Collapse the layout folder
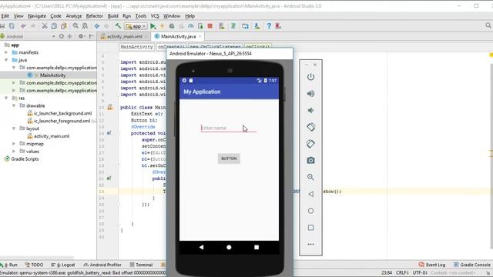The height and width of the screenshot is (277, 493). click(14, 128)
